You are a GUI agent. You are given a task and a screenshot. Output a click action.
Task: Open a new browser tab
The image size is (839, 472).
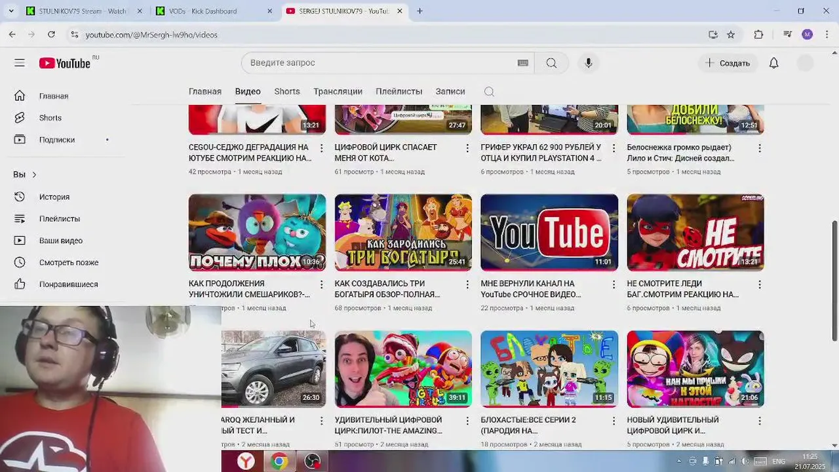coord(419,11)
